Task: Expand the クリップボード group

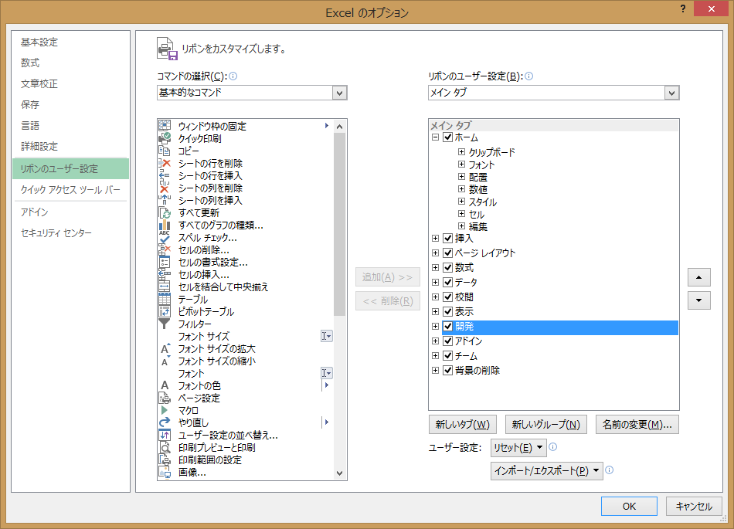Action: (461, 152)
